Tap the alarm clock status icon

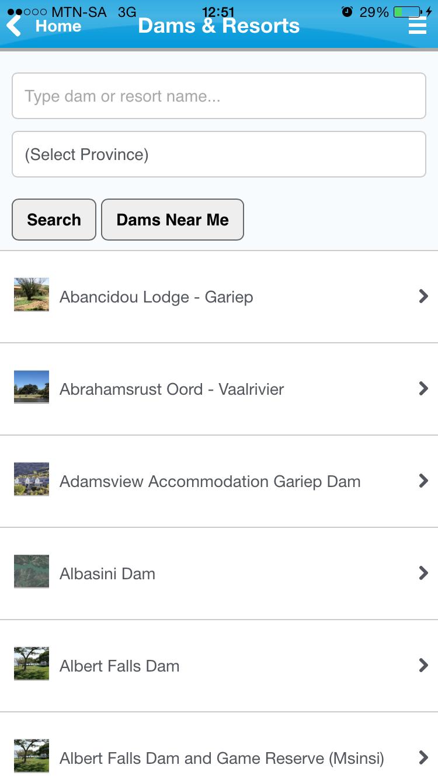(347, 12)
